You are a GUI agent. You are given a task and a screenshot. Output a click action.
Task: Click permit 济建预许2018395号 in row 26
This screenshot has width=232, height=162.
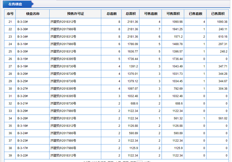point(63,59)
